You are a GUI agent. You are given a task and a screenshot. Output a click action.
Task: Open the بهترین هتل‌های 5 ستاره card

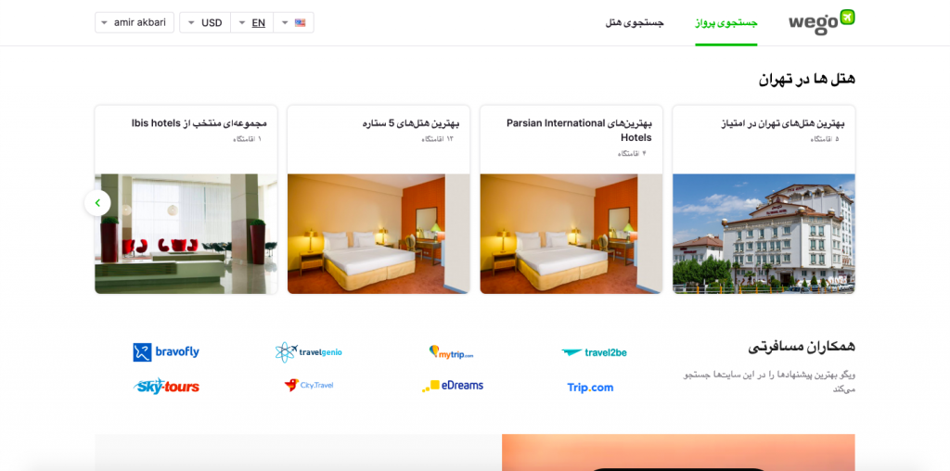379,199
